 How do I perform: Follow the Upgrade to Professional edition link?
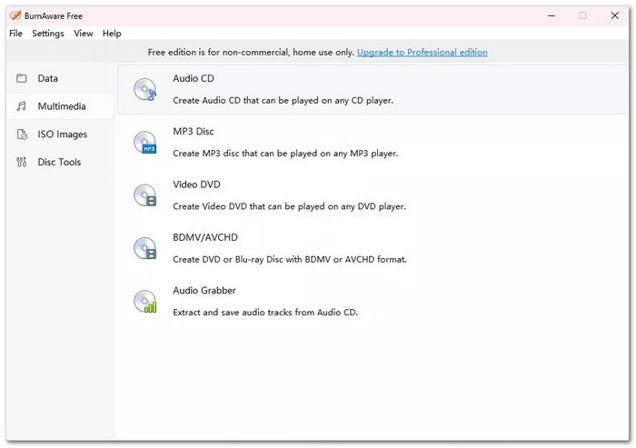[x=422, y=53]
